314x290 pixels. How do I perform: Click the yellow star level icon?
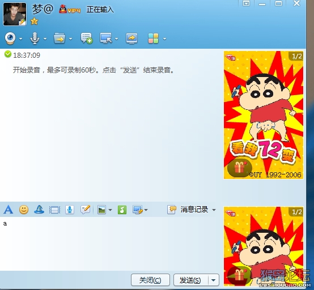pos(34,21)
